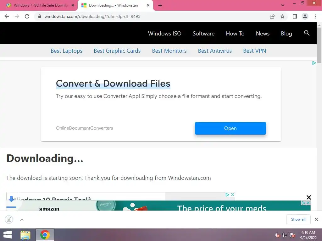The image size is (322, 241).
Task: Open Action Center flag icon
Action: tap(292, 235)
